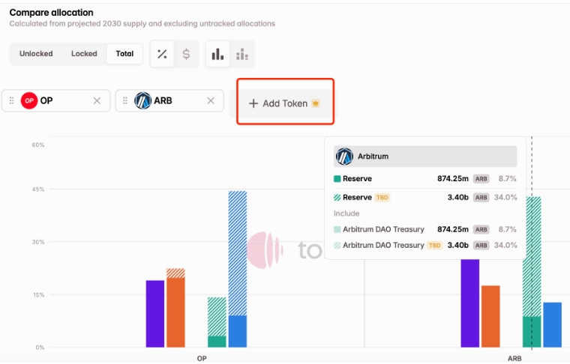Image resolution: width=570 pixels, height=364 pixels.
Task: Click the ARB token logo in chip
Action: click(142, 100)
